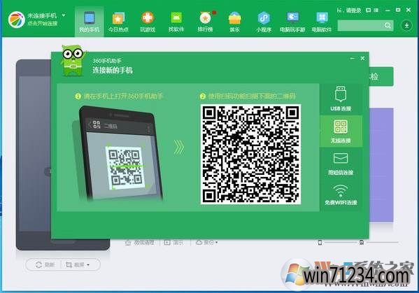The width and height of the screenshot is (419, 293).
Task: Open 电脑玩手游 section
Action: click(x=292, y=22)
